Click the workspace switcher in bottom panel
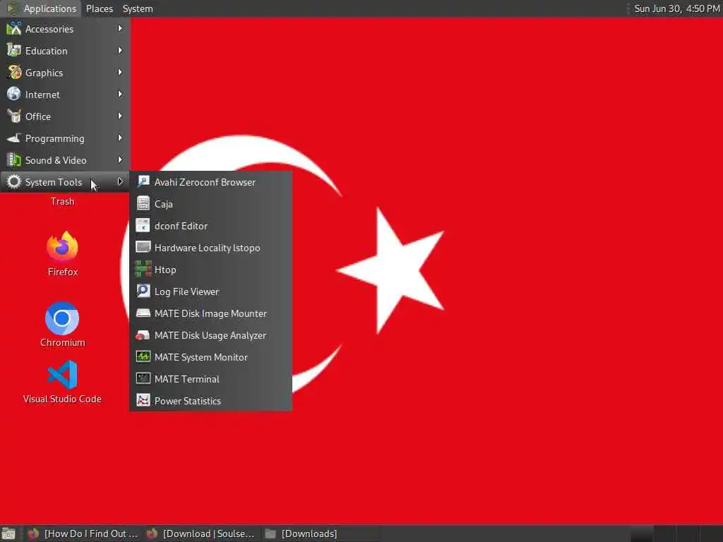The height and width of the screenshot is (542, 723). click(676, 534)
